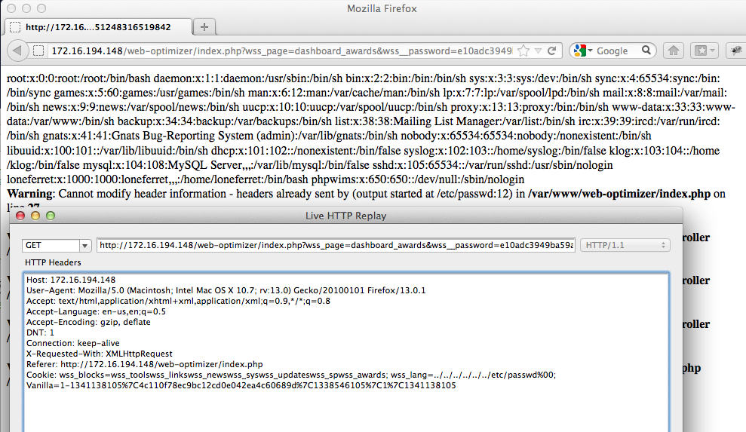Click the HTTP Headers label
746x432 pixels.
(53, 262)
